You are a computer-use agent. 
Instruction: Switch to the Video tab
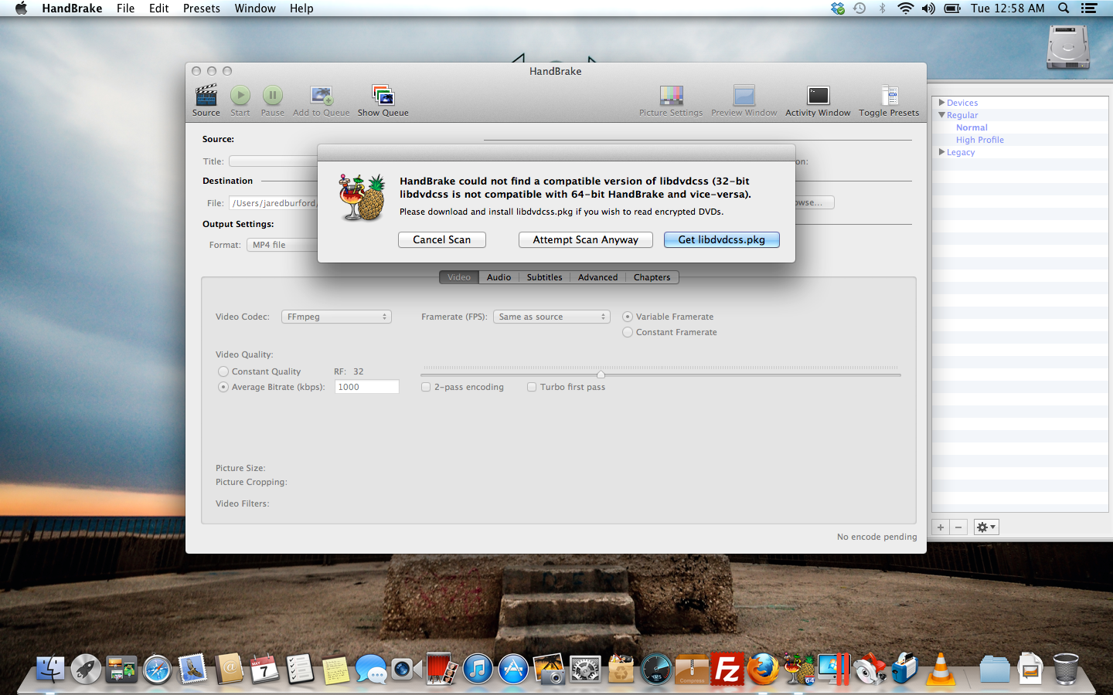click(x=459, y=277)
